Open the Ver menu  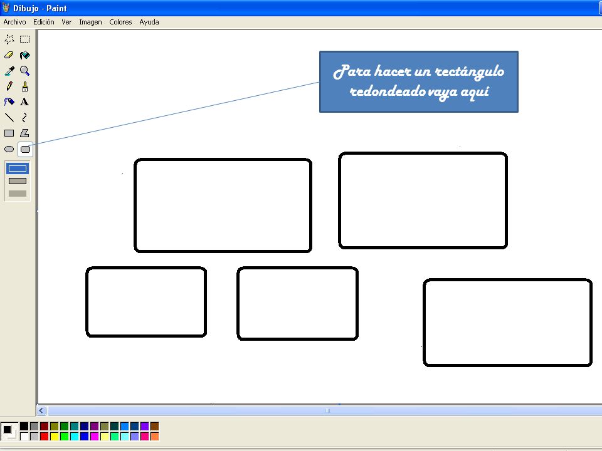coord(66,22)
